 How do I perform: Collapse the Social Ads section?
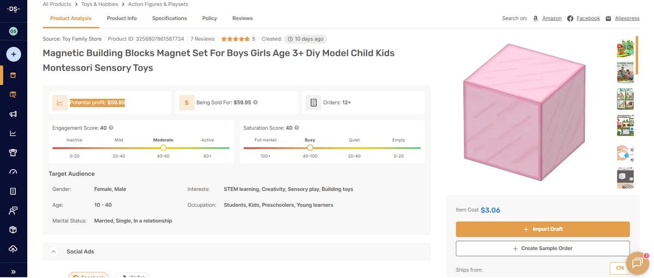coord(53,252)
